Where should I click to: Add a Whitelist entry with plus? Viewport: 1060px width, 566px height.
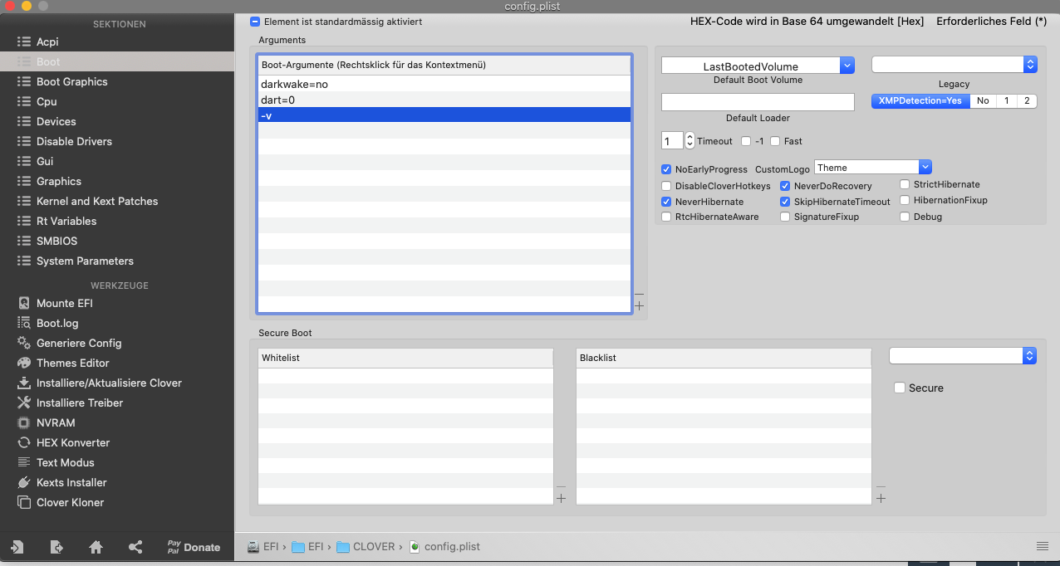click(561, 499)
